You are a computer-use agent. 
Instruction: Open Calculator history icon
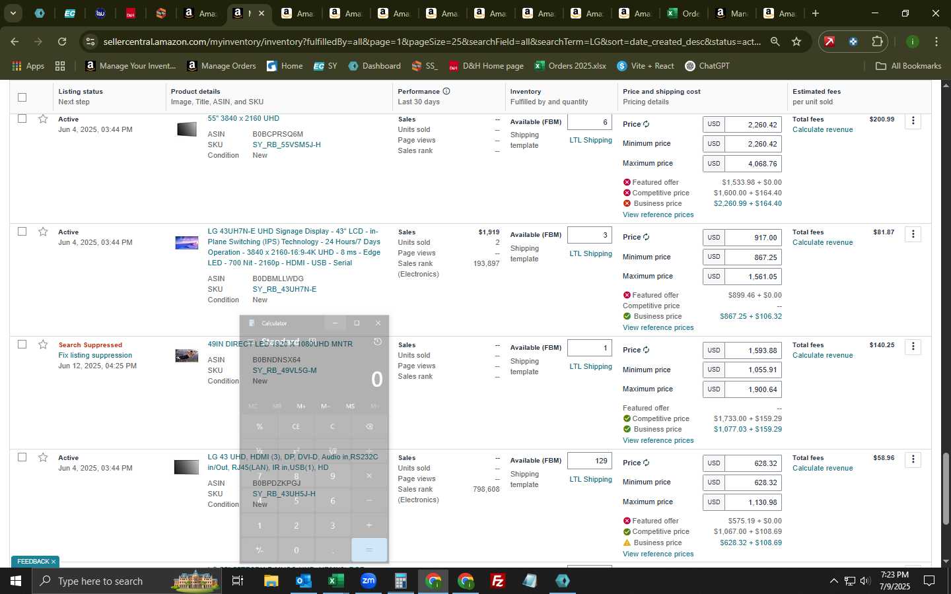377,342
